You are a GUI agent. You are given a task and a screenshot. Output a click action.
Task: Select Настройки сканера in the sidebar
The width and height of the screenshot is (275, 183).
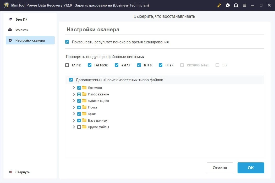tap(30, 40)
